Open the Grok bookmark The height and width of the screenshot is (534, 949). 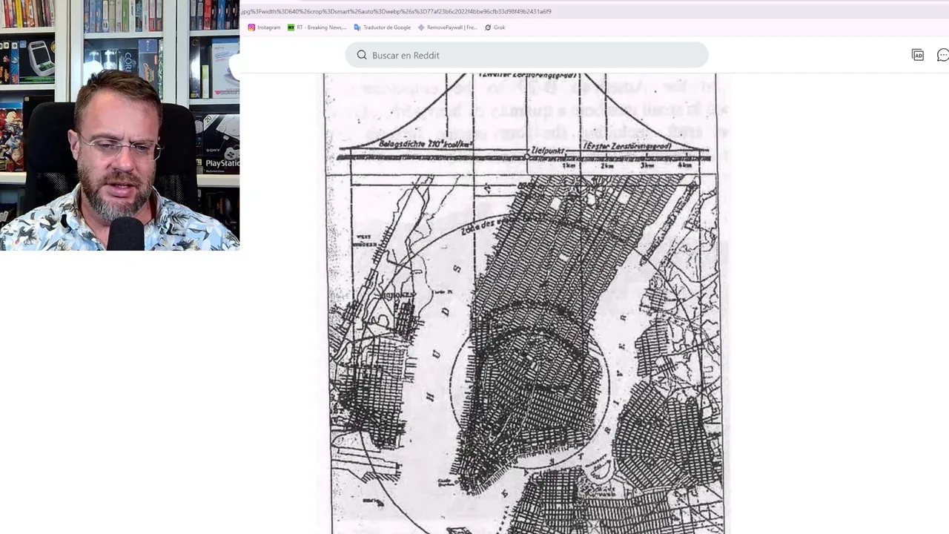click(495, 27)
